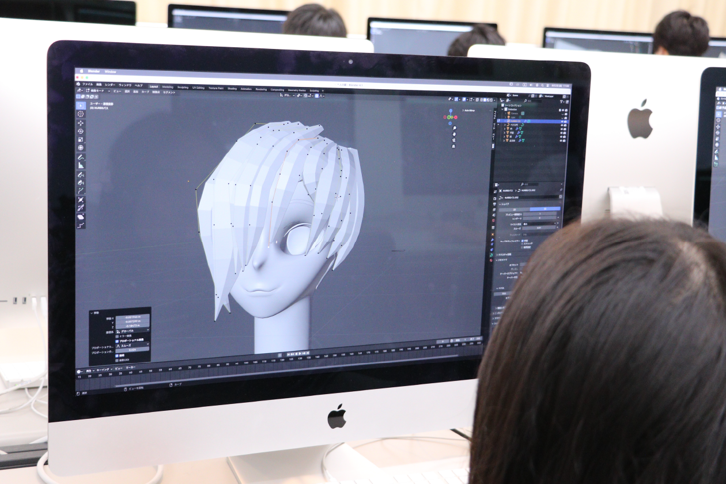Open the カーブ menu in viewport header
The image size is (726, 484).
pyautogui.click(x=145, y=92)
